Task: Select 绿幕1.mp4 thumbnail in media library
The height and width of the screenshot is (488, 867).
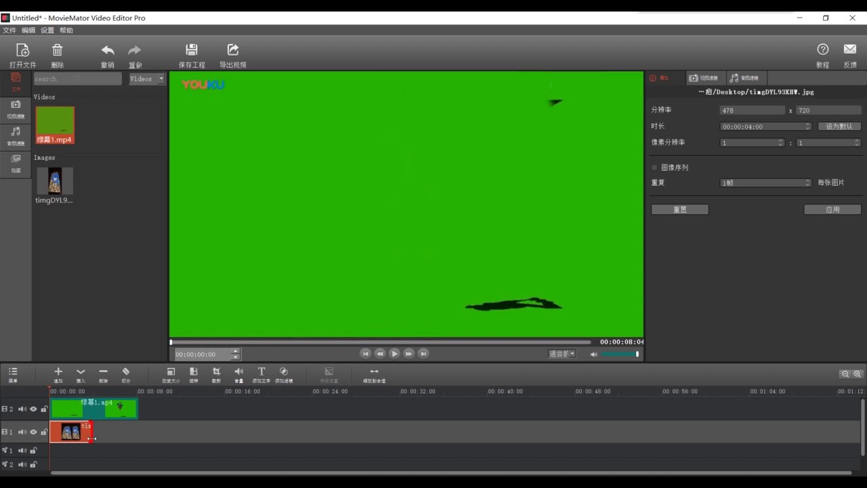Action: (x=55, y=125)
